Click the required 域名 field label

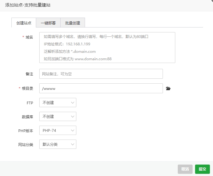pos(29,37)
